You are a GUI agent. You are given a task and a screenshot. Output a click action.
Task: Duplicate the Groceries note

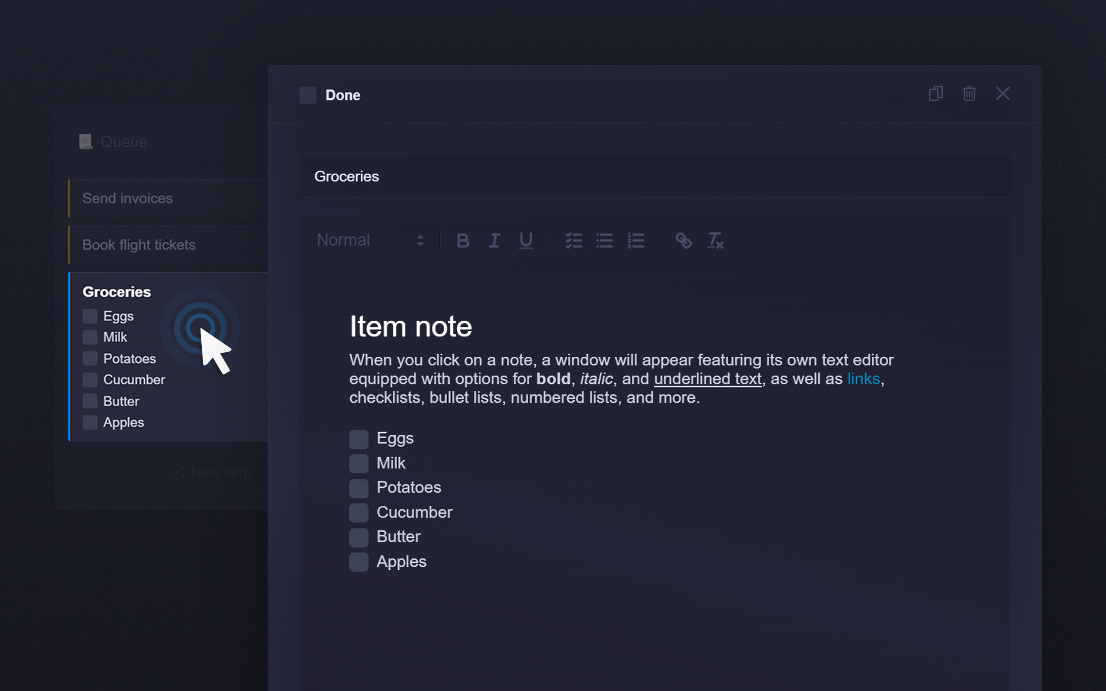point(936,93)
